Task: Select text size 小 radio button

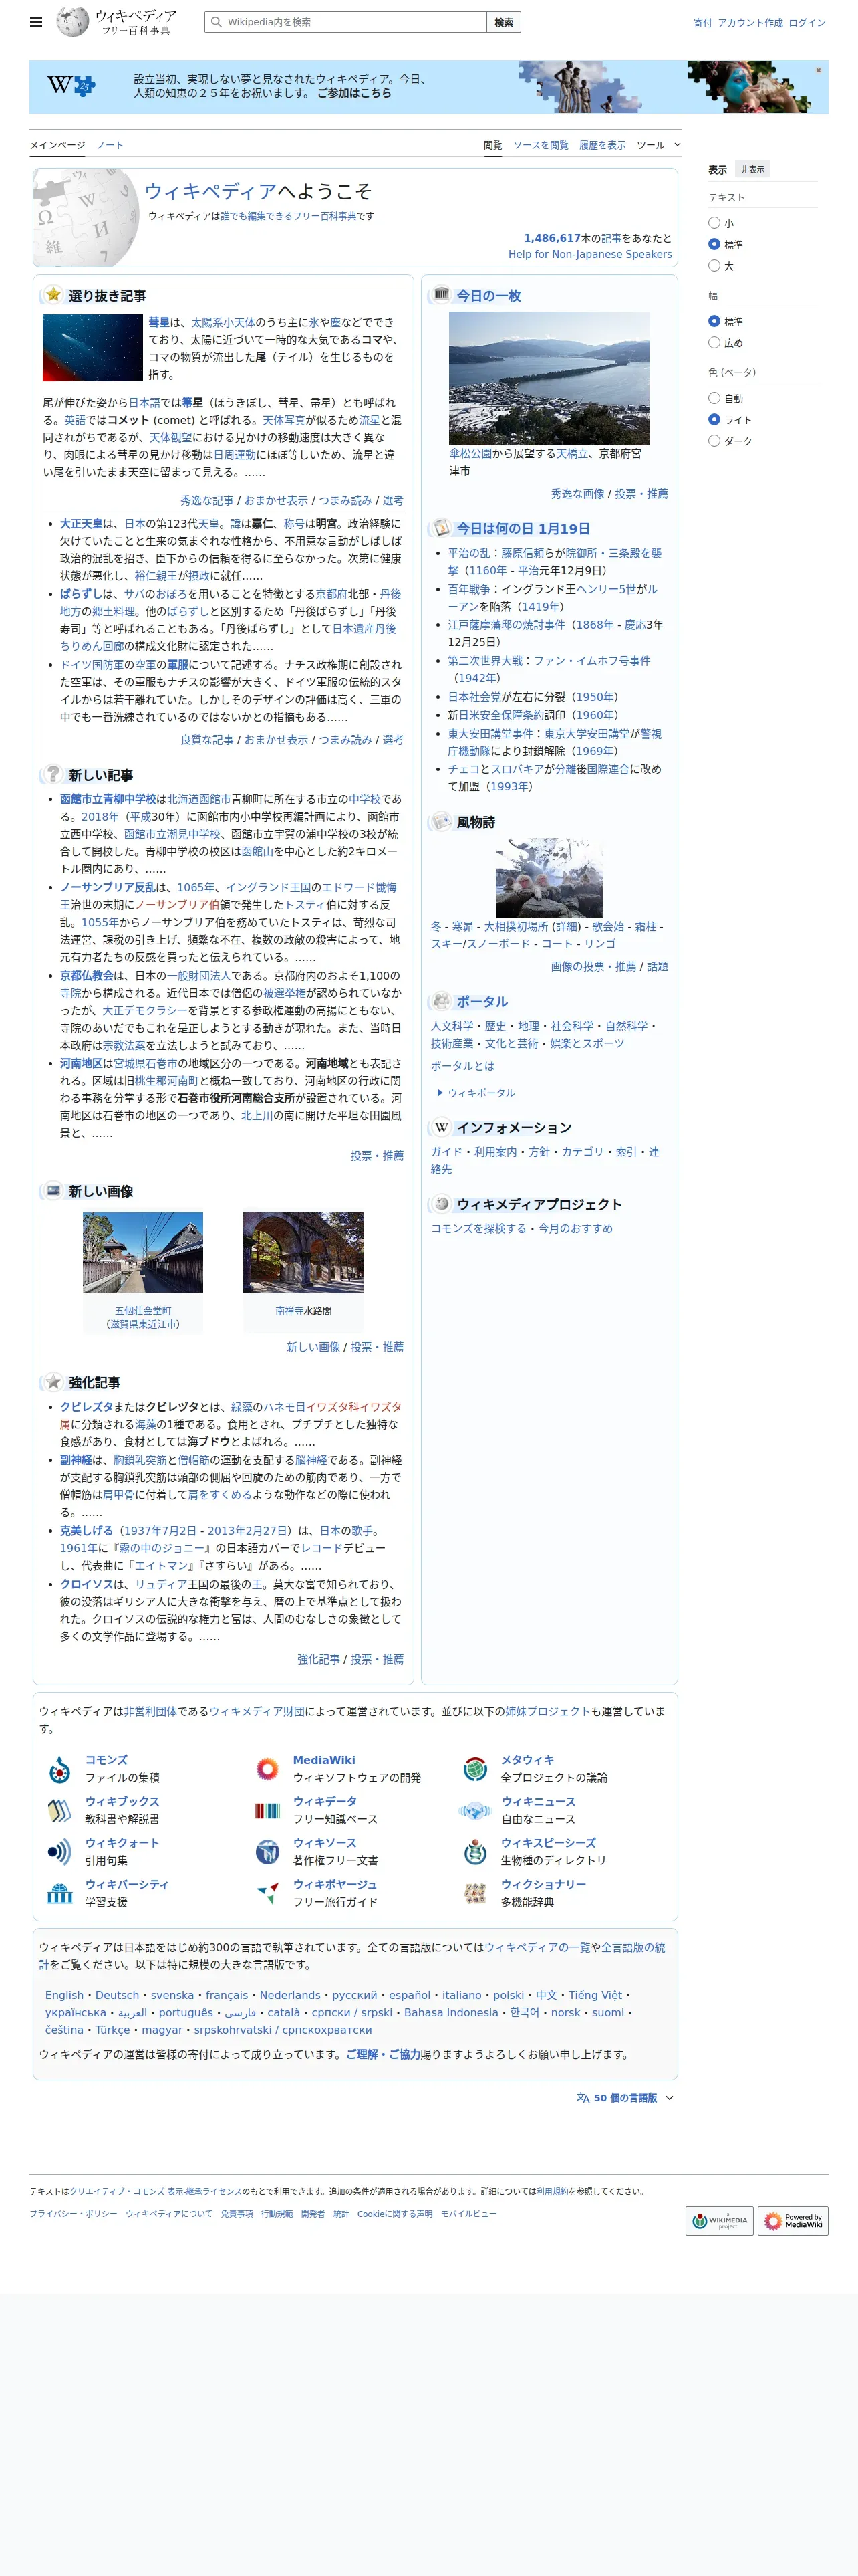Action: tap(714, 223)
